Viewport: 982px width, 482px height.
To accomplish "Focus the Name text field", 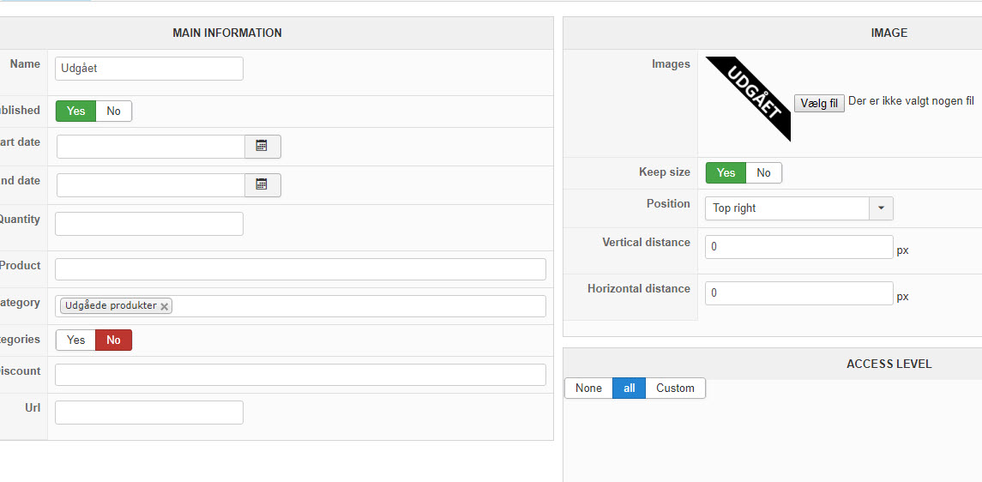I will click(149, 69).
